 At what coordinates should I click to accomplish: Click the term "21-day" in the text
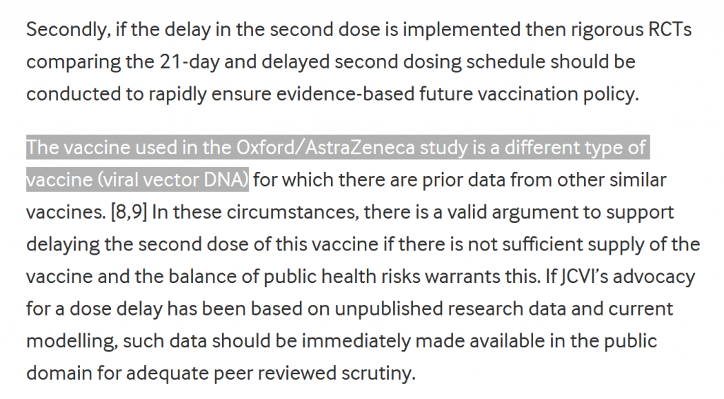click(189, 62)
